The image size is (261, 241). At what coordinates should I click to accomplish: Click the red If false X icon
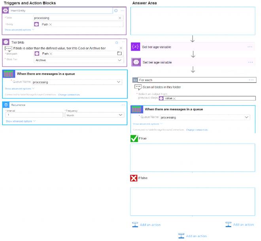(134, 178)
